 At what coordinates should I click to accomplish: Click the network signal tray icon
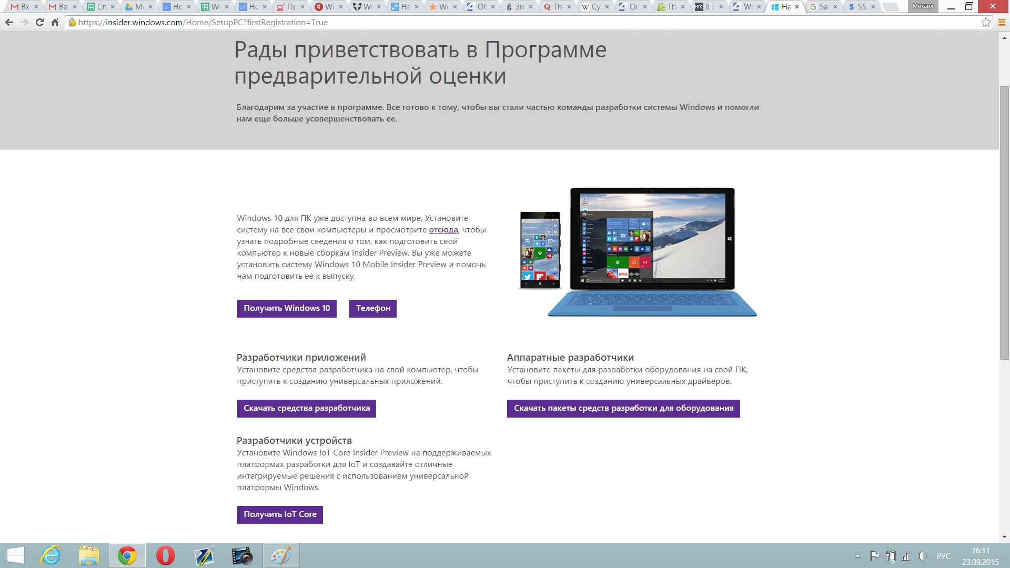[x=906, y=556]
